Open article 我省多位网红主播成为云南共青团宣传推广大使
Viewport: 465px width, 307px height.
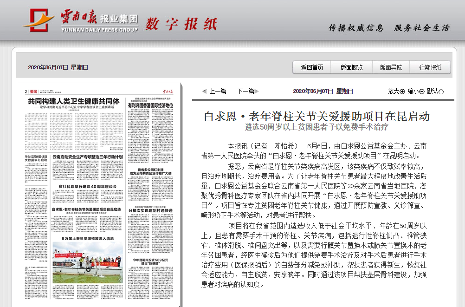point(150,171)
